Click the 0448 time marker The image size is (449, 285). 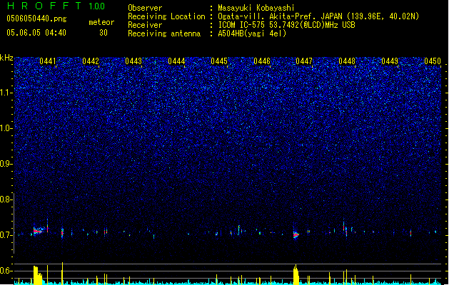click(x=347, y=61)
